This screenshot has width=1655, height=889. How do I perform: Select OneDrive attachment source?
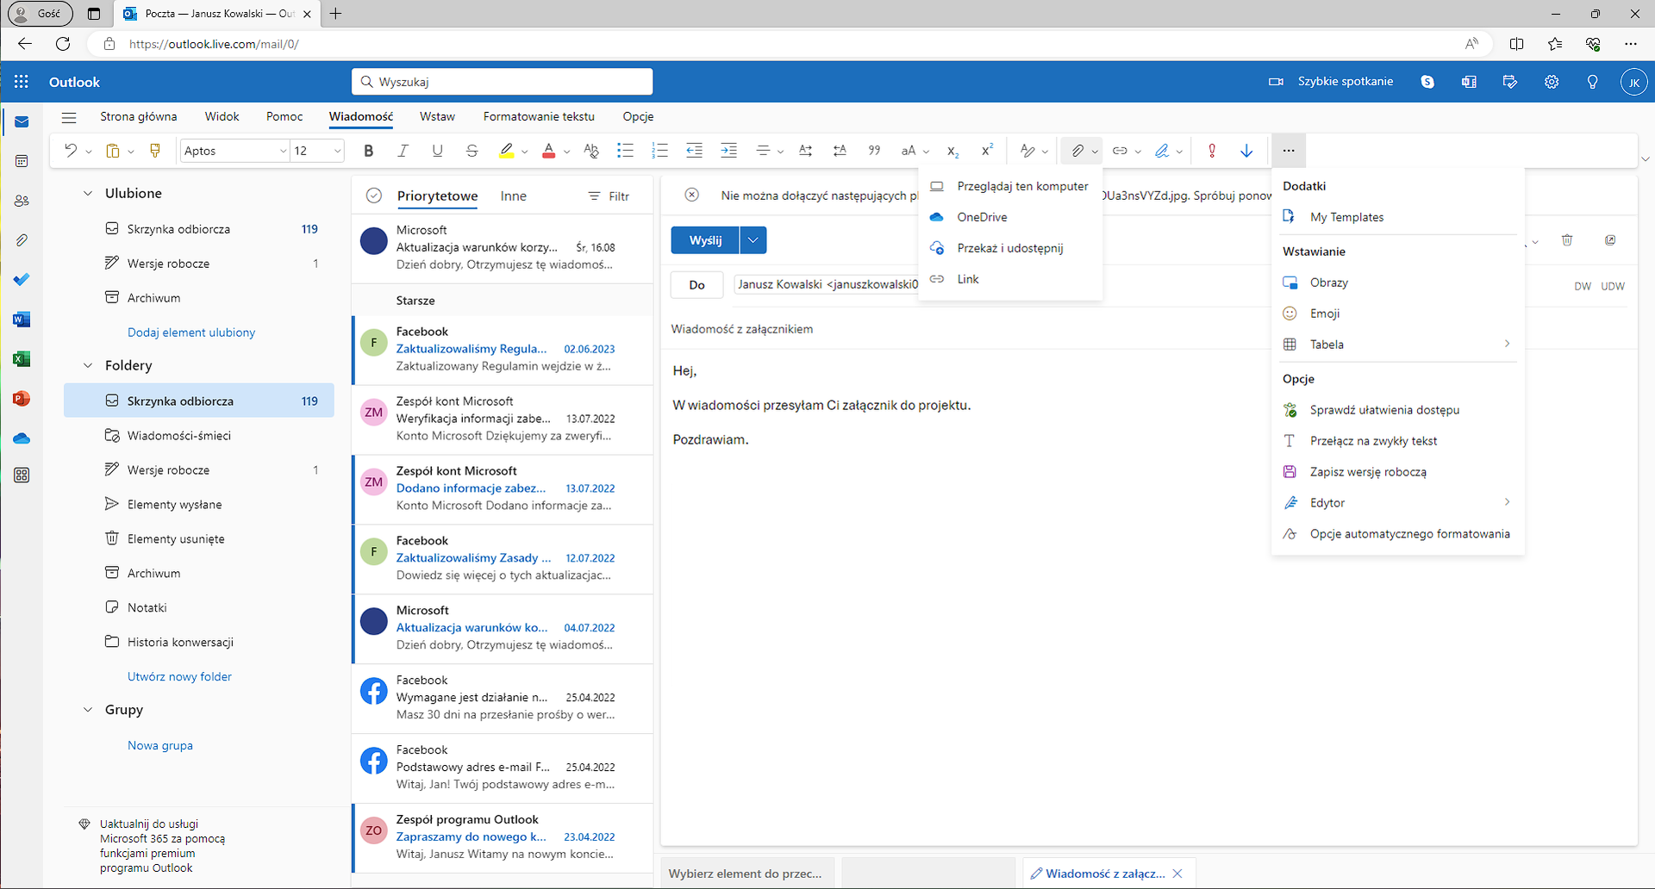click(1010, 217)
